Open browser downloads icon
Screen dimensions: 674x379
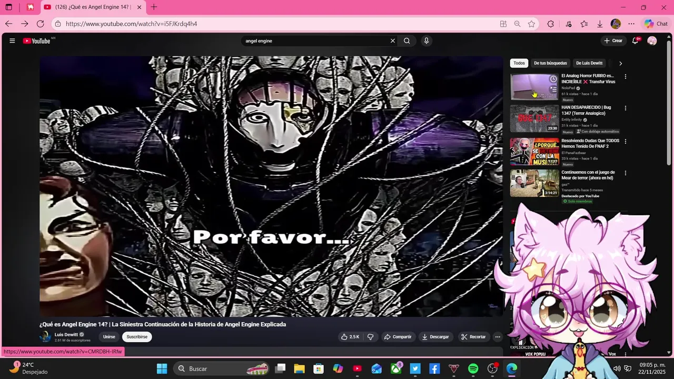pos(600,24)
